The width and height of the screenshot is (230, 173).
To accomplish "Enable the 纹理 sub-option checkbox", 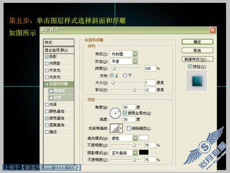I will click(51, 98).
